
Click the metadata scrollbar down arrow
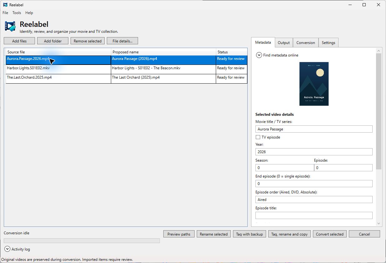(x=379, y=223)
